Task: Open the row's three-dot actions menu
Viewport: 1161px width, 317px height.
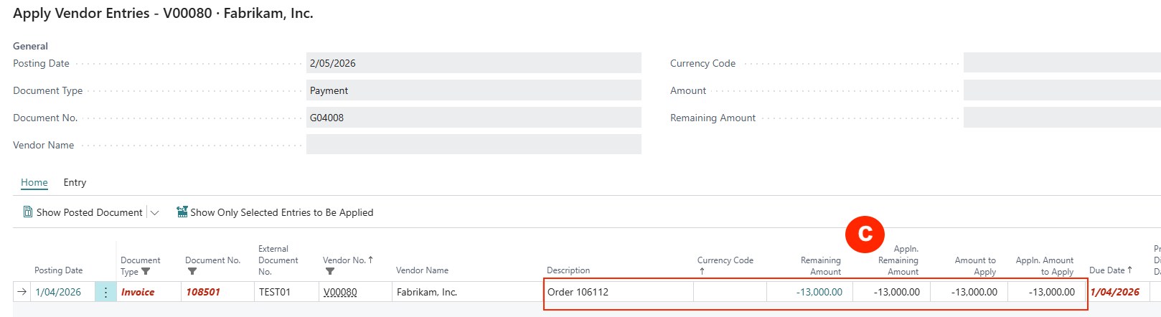Action: point(105,292)
